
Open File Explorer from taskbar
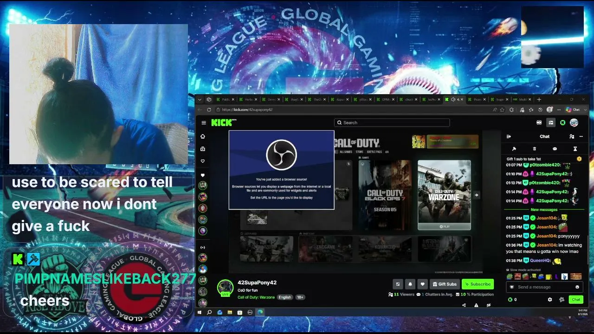(x=230, y=312)
